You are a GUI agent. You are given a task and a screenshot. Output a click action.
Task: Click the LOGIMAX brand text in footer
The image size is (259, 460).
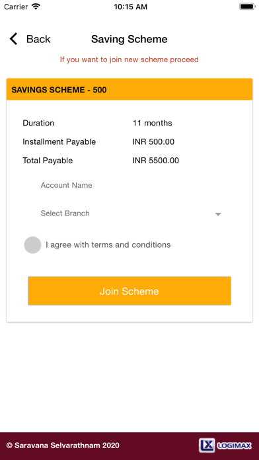coord(235,446)
